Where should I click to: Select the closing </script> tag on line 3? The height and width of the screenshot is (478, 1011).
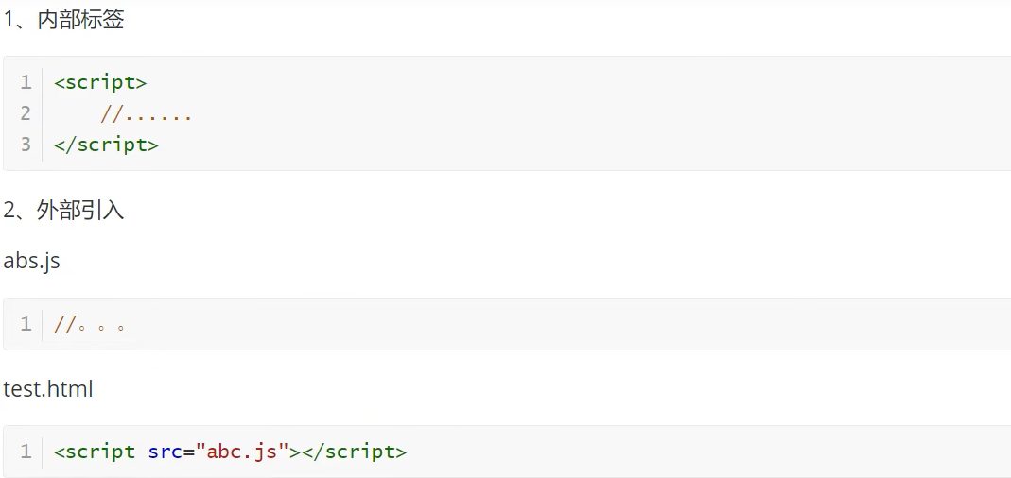click(106, 145)
